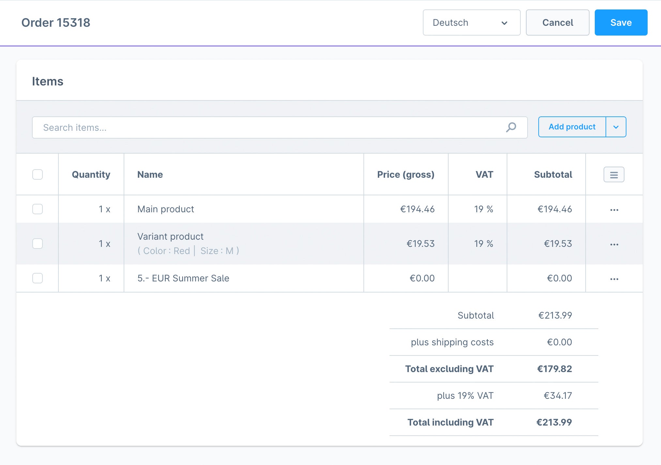Click the Total excluding VAT €179.82 value
The height and width of the screenshot is (465, 661).
(554, 369)
